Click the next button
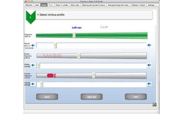This screenshot has height=114, width=183. (x=136, y=97)
